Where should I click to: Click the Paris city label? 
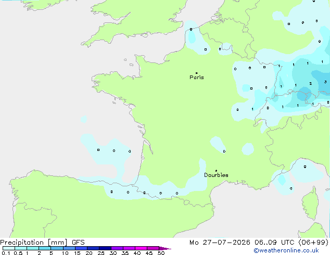197,78
